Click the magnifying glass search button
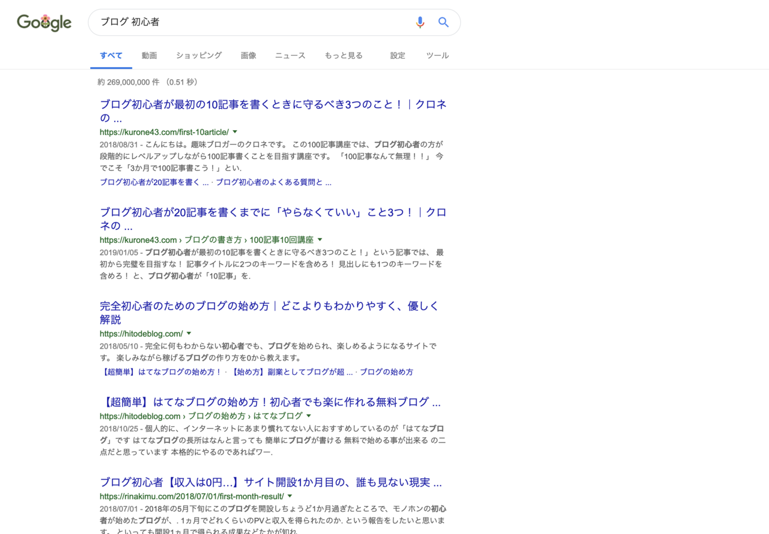The height and width of the screenshot is (534, 769). [443, 22]
